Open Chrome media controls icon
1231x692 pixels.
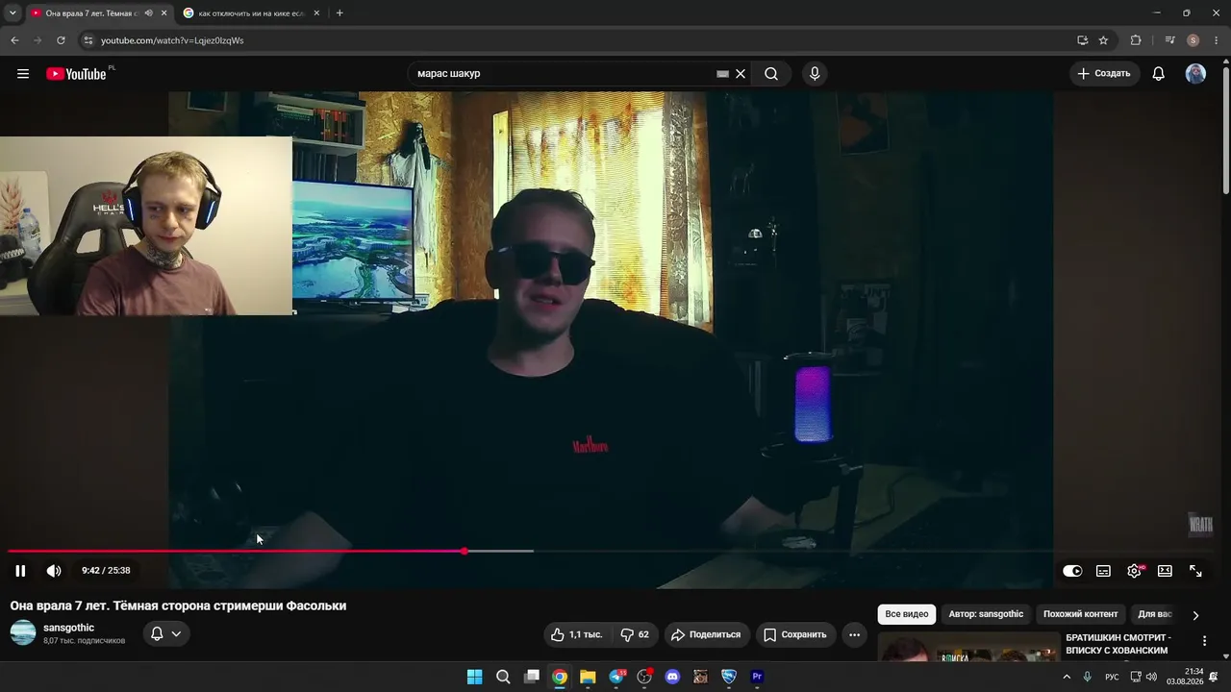[x=1169, y=40]
